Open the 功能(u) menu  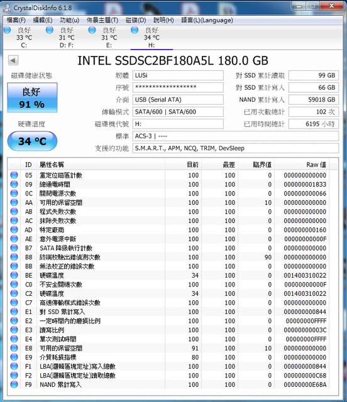70,20
